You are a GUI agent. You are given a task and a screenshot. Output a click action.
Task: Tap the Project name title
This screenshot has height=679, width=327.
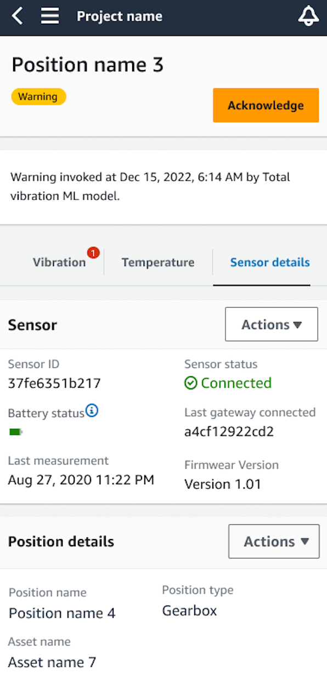(119, 16)
